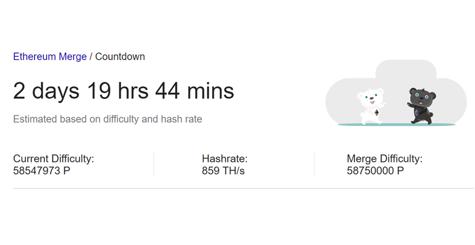Click the Hashrate label
The height and width of the screenshot is (245, 475).
click(225, 159)
